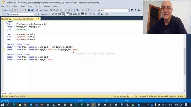Click the New Query button
Screen dimensions: 191x107
coord(42,10)
